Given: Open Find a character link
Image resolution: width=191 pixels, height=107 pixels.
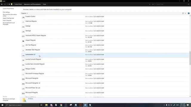Looking at the screenshot, I should coord(7,21).
